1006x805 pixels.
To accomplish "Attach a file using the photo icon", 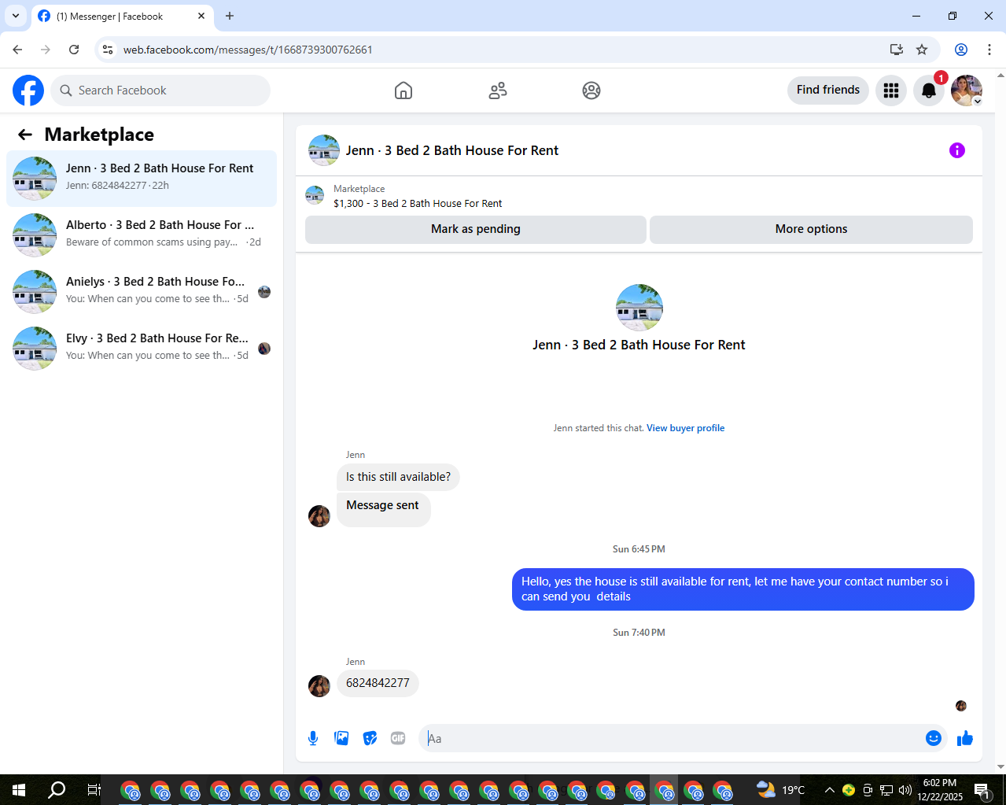I will click(x=341, y=738).
